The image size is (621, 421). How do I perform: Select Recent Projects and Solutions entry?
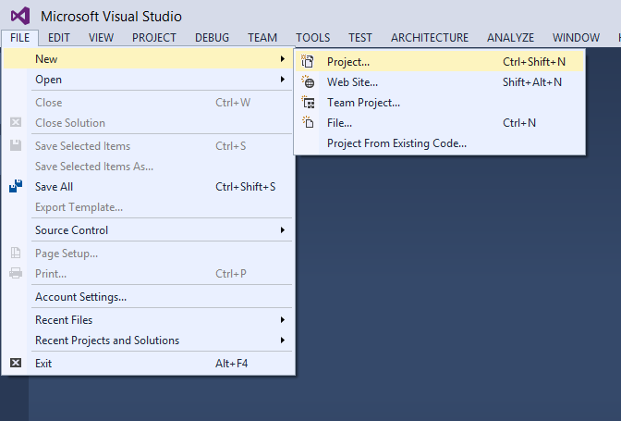tap(148, 341)
